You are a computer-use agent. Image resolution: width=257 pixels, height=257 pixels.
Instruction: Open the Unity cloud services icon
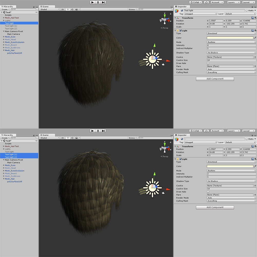tap(206, 2)
